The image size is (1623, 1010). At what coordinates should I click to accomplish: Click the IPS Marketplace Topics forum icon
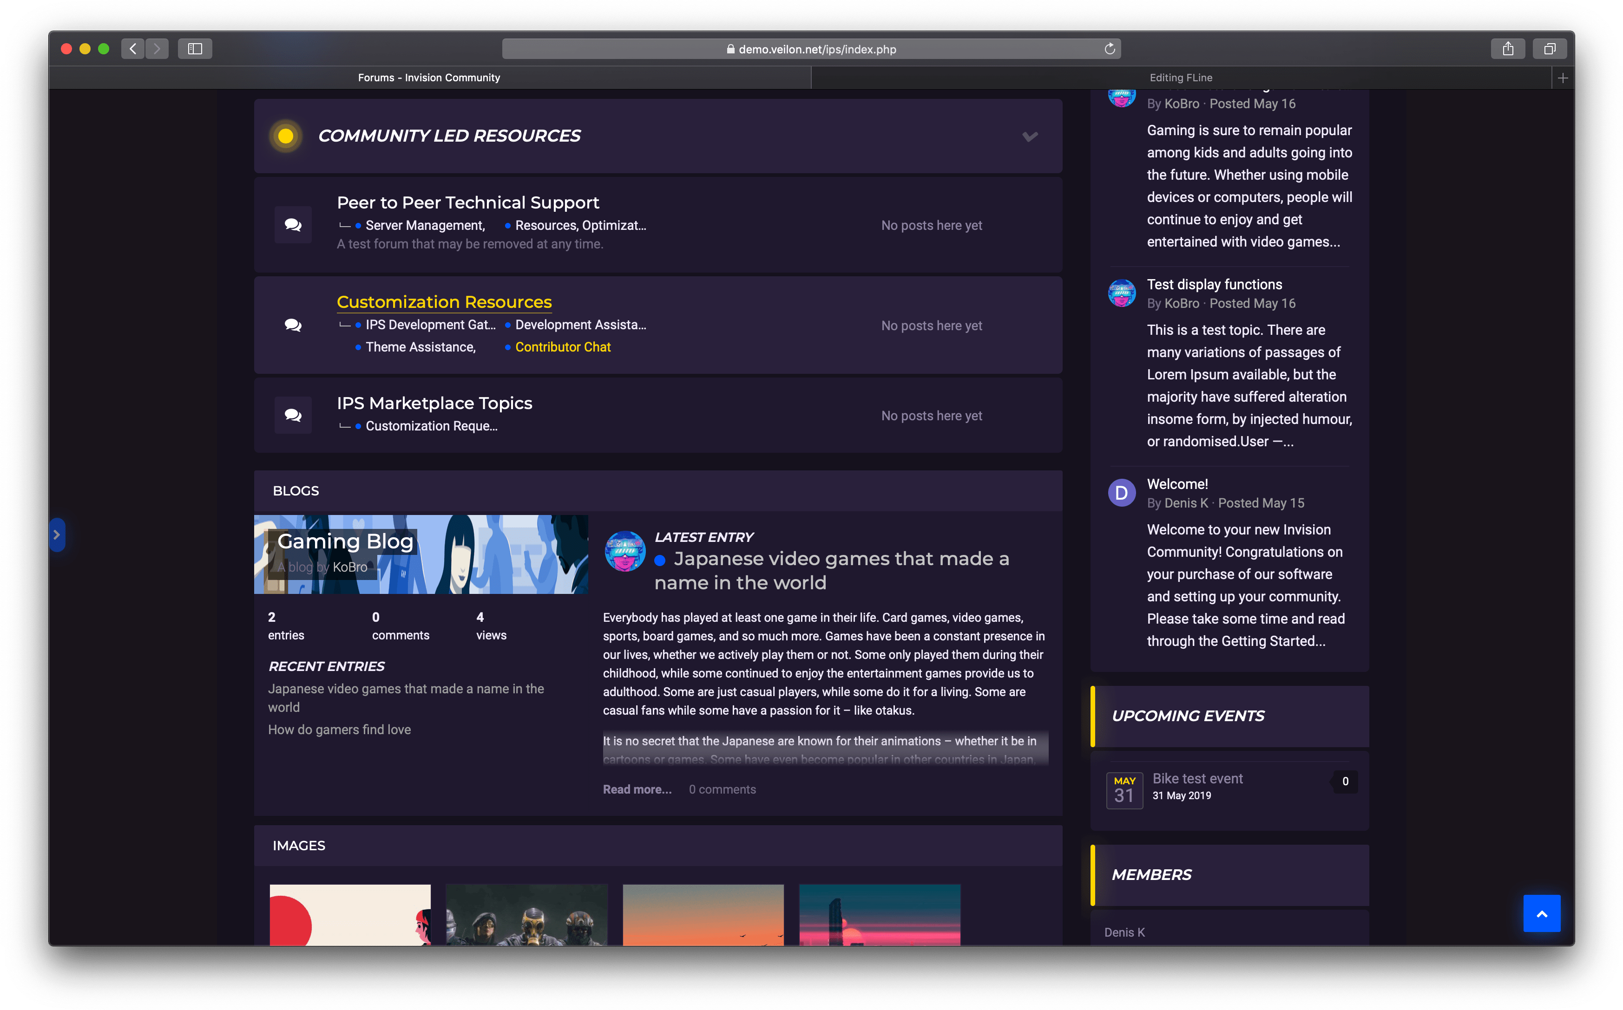point(293,415)
